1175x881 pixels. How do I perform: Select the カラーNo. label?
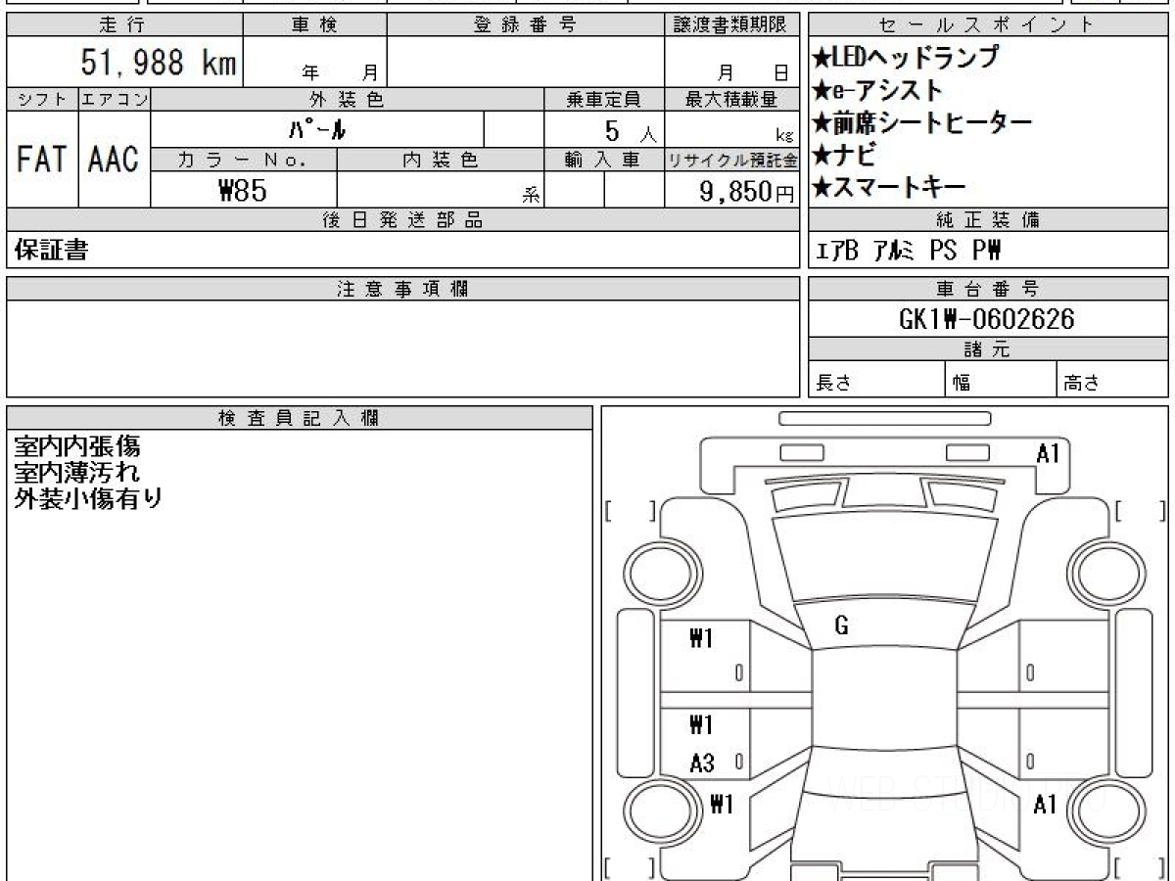point(244,160)
